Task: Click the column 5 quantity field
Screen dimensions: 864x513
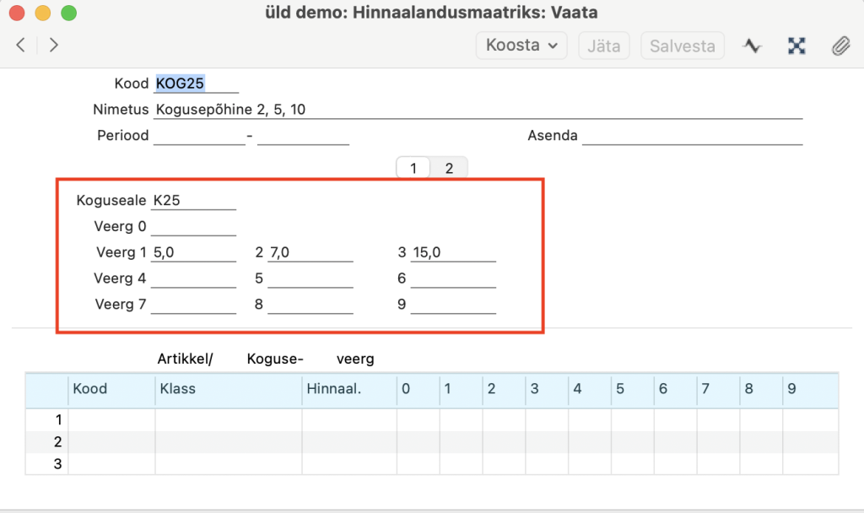Action: pos(310,278)
